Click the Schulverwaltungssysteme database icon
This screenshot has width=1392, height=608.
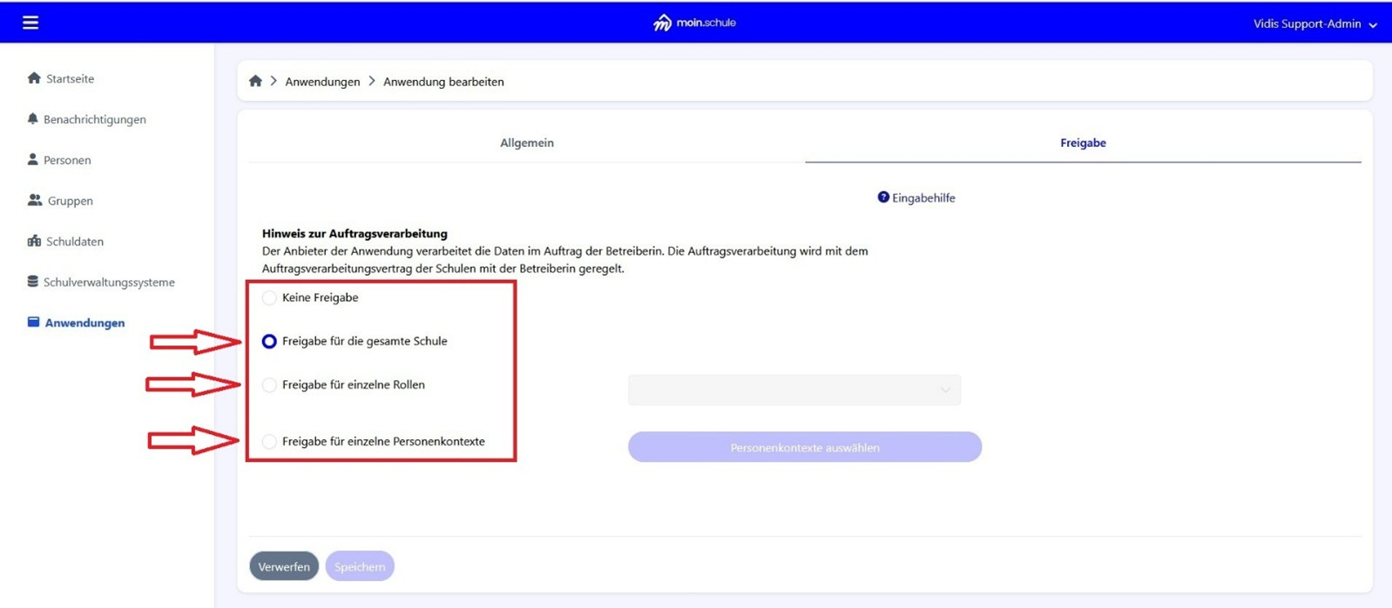point(32,282)
